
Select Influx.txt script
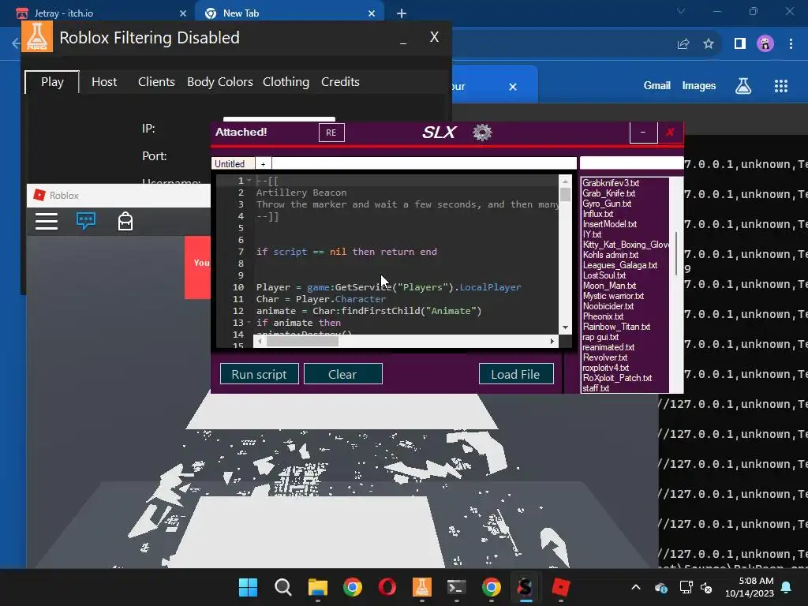coord(598,214)
